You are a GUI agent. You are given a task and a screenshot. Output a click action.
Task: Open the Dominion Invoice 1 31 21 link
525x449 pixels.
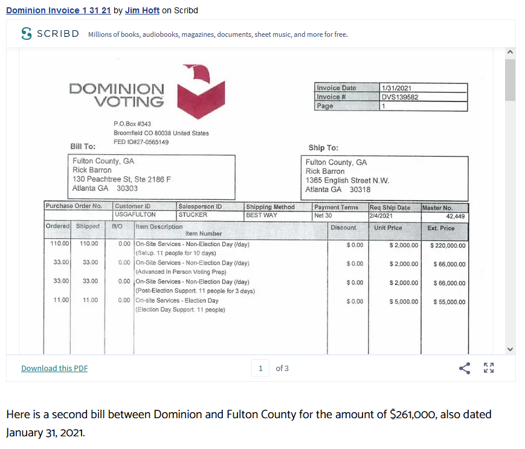pos(58,10)
